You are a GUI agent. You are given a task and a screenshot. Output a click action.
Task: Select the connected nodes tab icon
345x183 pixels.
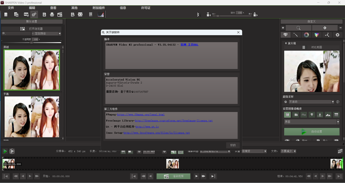[327, 35]
